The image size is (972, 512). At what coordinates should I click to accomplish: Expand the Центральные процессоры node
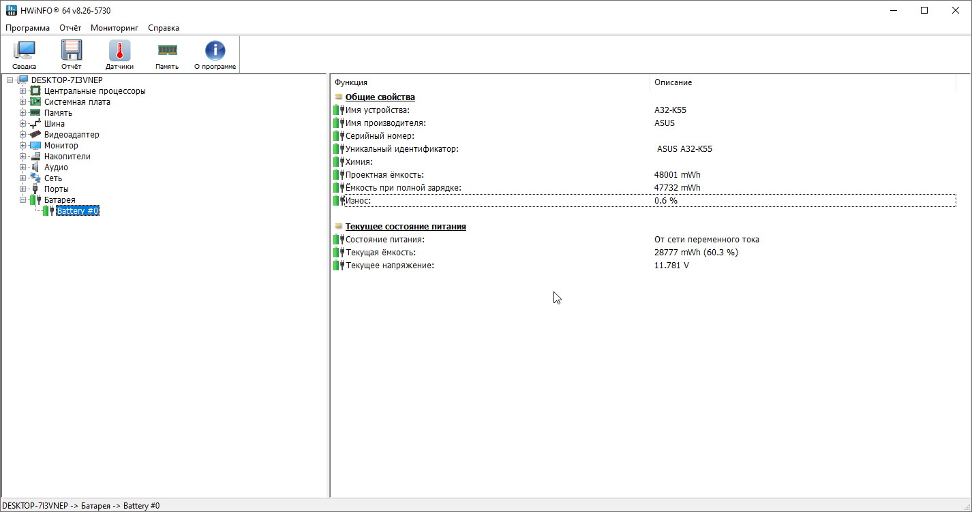click(x=23, y=91)
